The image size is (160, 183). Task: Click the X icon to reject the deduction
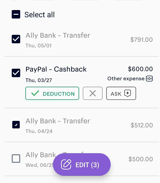coord(93,93)
